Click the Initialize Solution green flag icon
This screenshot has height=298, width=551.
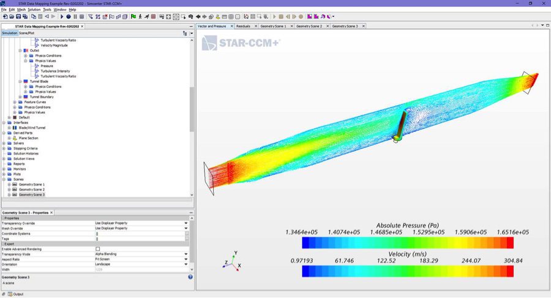click(133, 16)
